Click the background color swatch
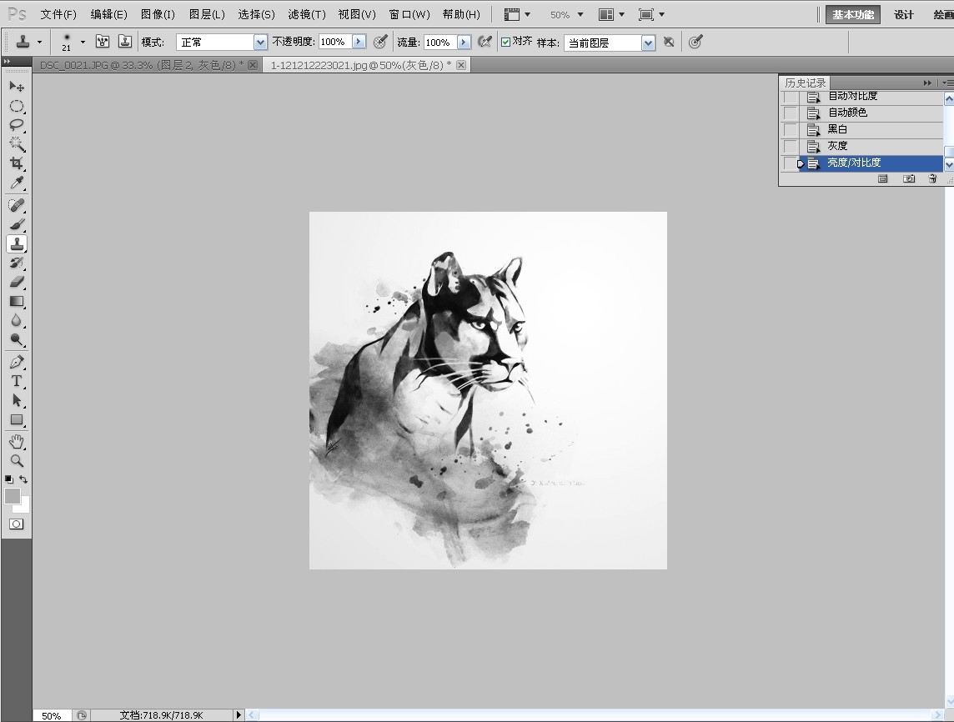Image resolution: width=954 pixels, height=722 pixels. (24, 506)
